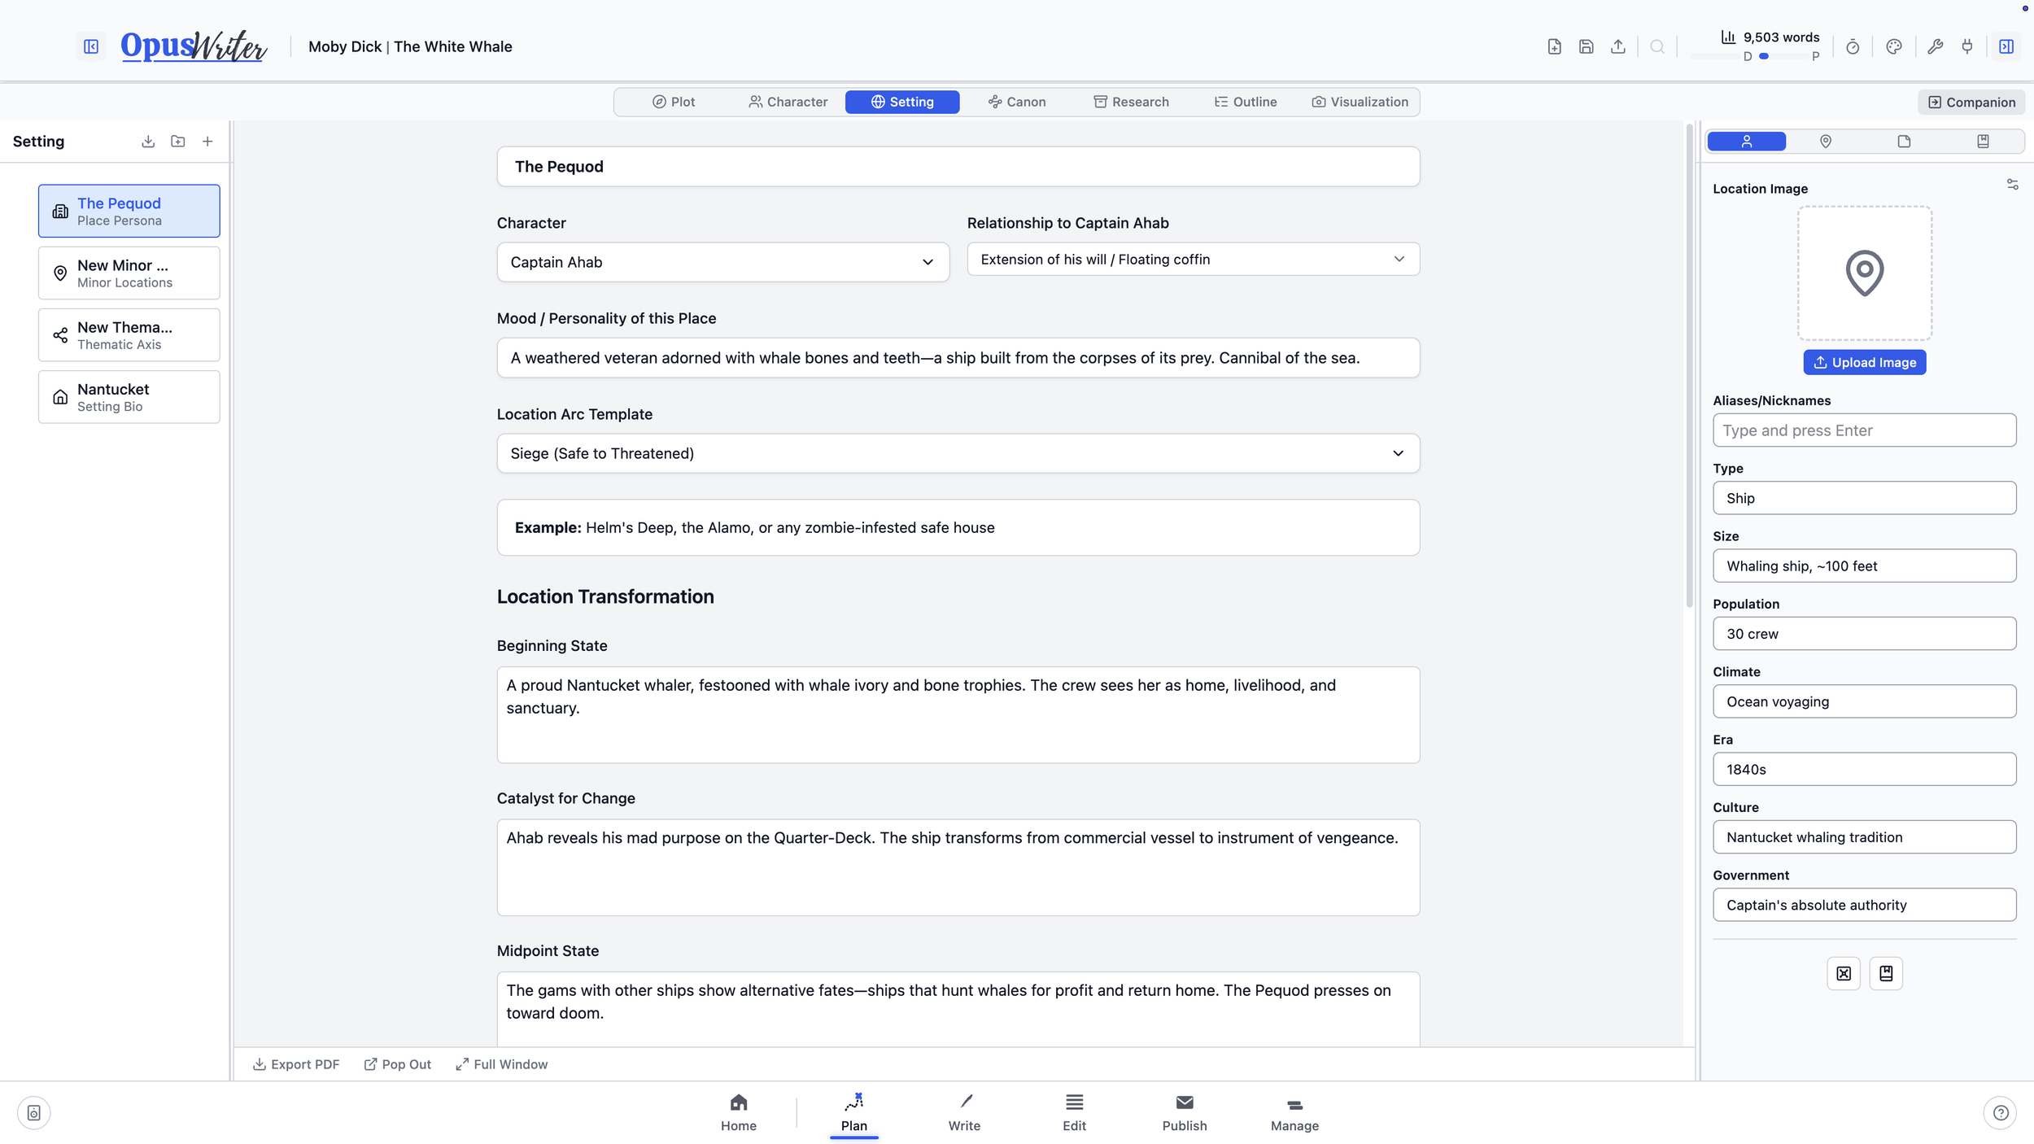Open Location Image options sliders icon

pos(2012,185)
